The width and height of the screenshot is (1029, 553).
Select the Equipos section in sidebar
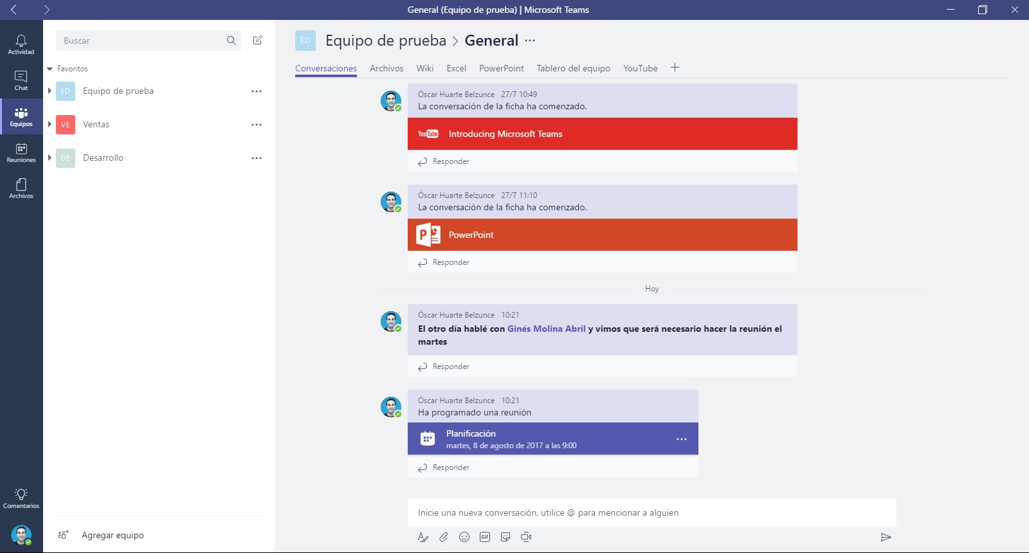(21, 116)
